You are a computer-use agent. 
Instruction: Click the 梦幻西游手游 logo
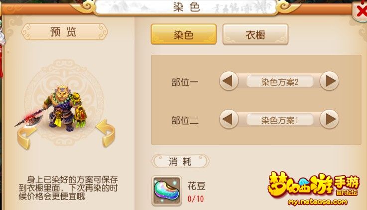(x=313, y=185)
